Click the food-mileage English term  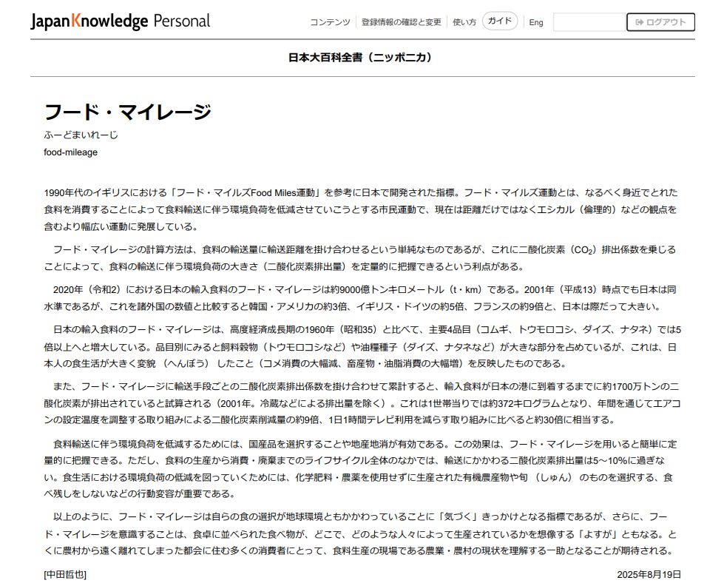70,152
